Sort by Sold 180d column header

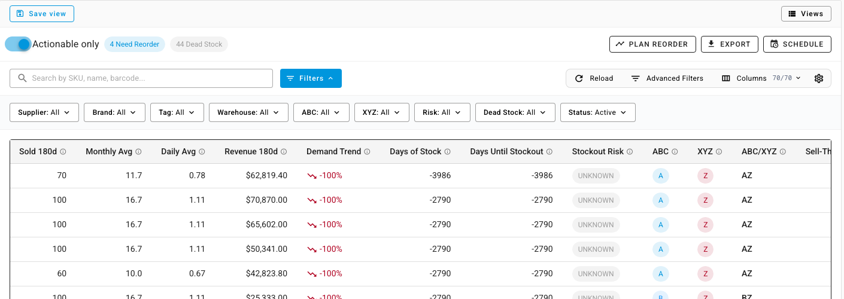point(38,152)
